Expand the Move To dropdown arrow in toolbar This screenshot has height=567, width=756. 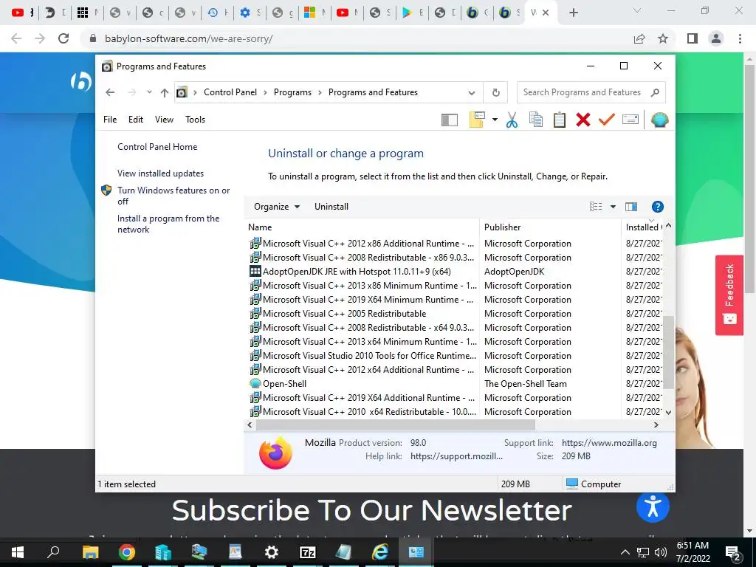pos(495,120)
